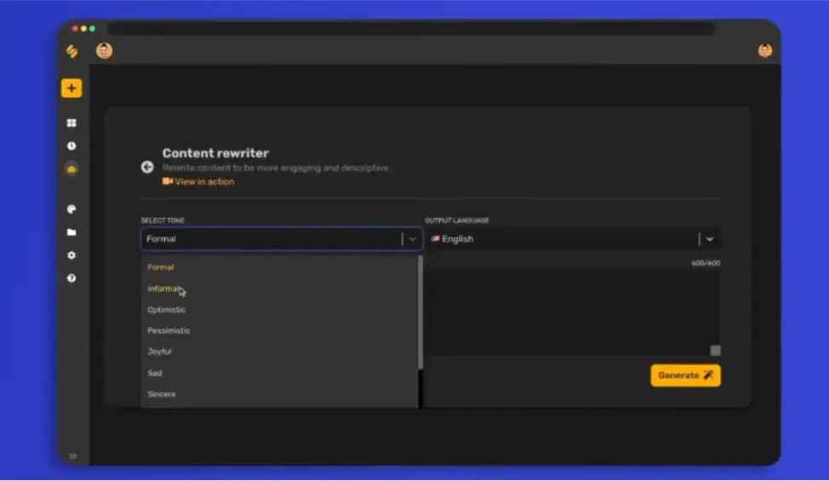Choose Sincere tone option
The image size is (829, 481).
click(280, 394)
